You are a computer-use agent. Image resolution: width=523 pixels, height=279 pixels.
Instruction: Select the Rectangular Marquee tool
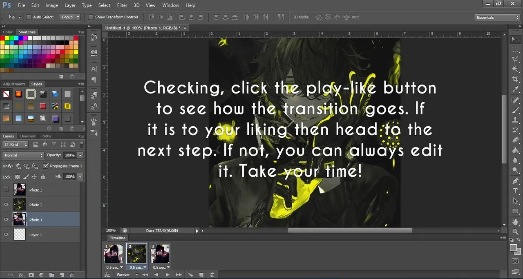(515, 49)
